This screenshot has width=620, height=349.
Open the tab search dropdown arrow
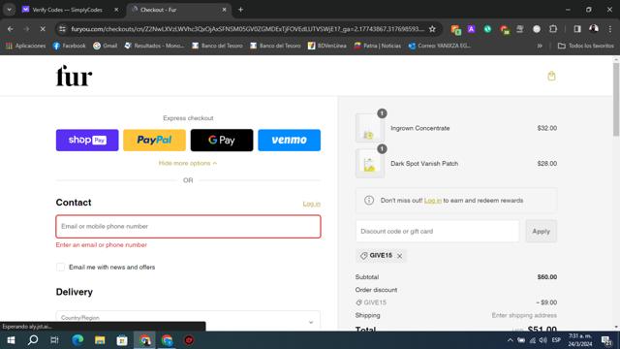click(x=9, y=10)
